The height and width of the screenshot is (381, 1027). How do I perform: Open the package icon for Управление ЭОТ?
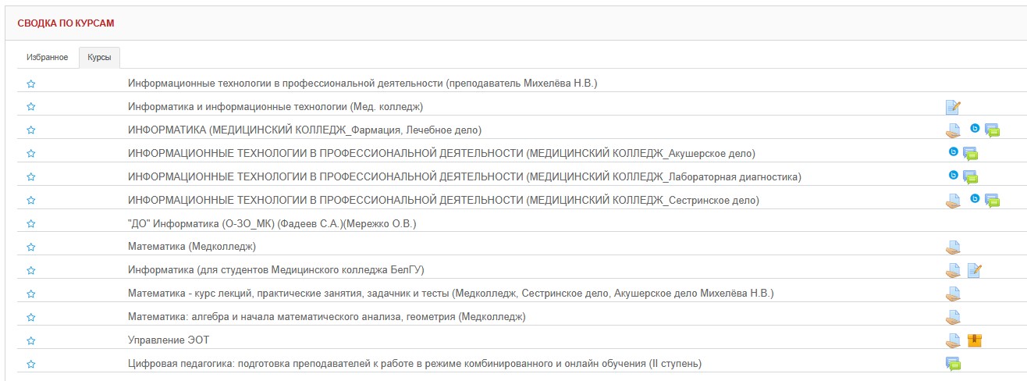[x=974, y=340]
